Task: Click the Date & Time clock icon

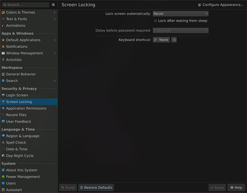Action: (x=3, y=149)
